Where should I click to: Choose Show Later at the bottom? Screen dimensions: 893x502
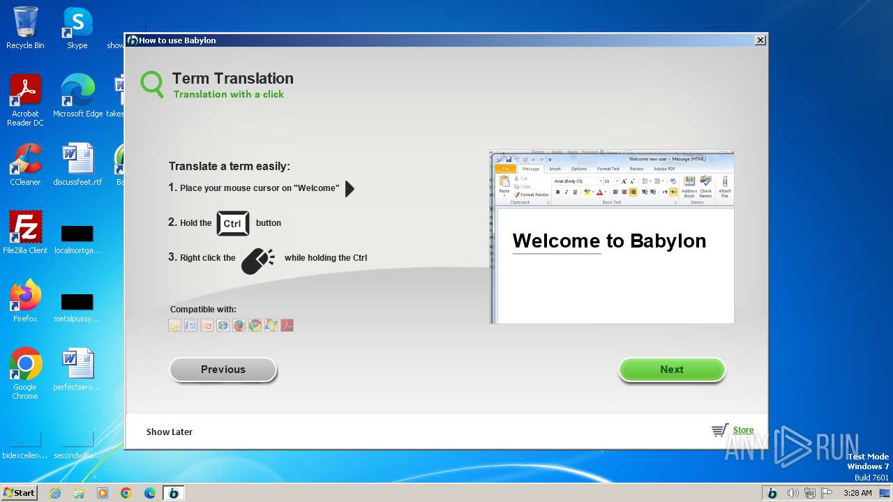tap(170, 432)
